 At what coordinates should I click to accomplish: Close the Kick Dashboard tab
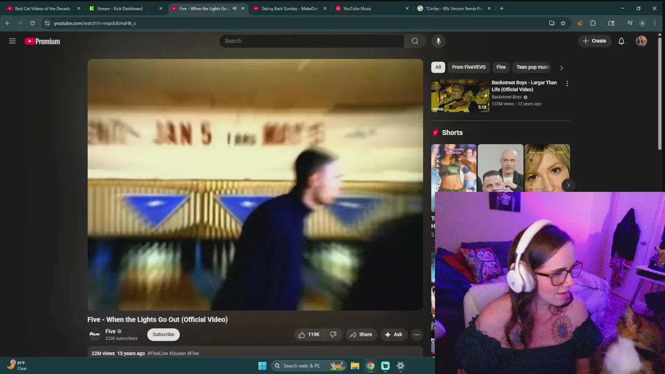click(161, 8)
